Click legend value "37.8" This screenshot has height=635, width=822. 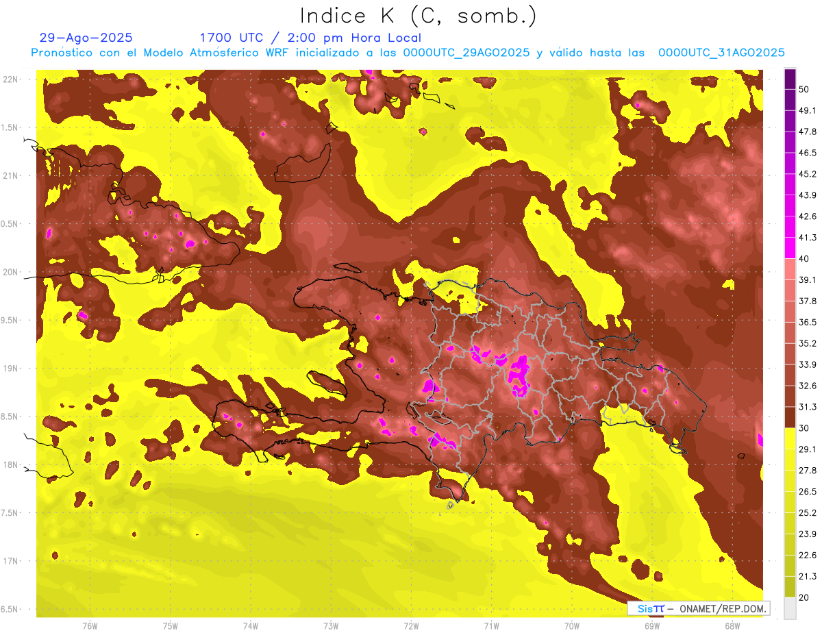point(808,301)
